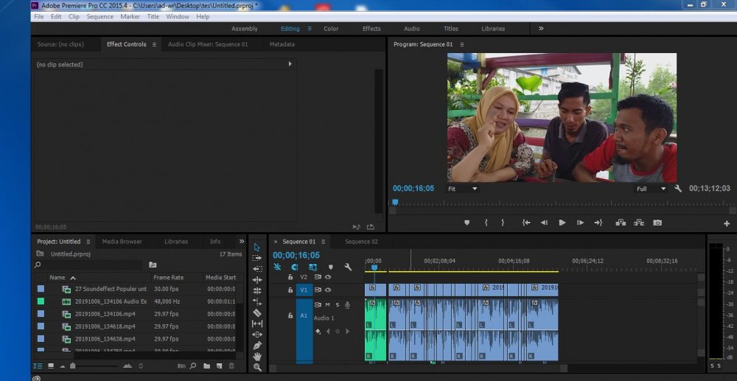Image resolution: width=737 pixels, height=381 pixels.
Task: Open the Sort Icons menu in Project panel
Action: click(140, 366)
